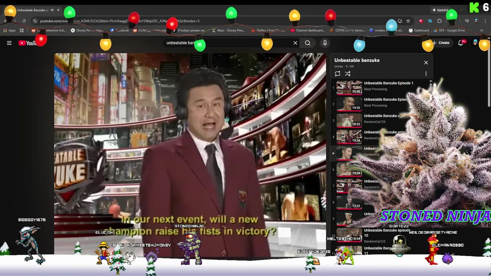The width and height of the screenshot is (491, 276).
Task: Open the CDTFA Online Services bookmark
Action: [x=347, y=30]
